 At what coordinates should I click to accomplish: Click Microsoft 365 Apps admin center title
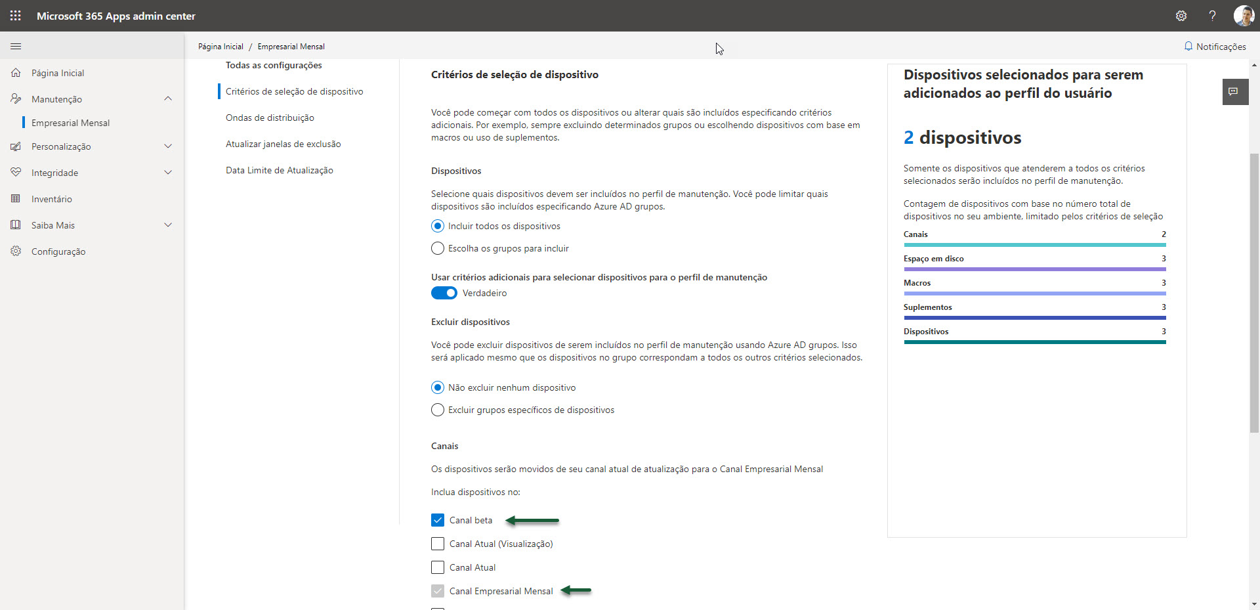[116, 16]
